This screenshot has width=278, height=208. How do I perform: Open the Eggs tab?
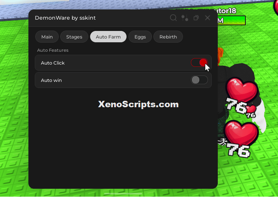click(140, 37)
